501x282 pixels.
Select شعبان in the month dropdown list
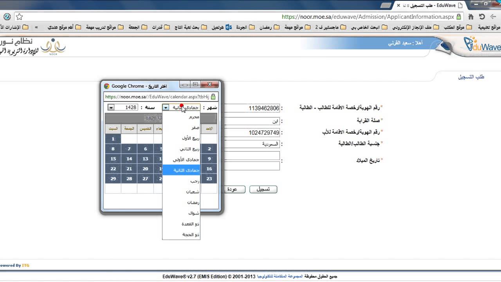click(x=181, y=192)
